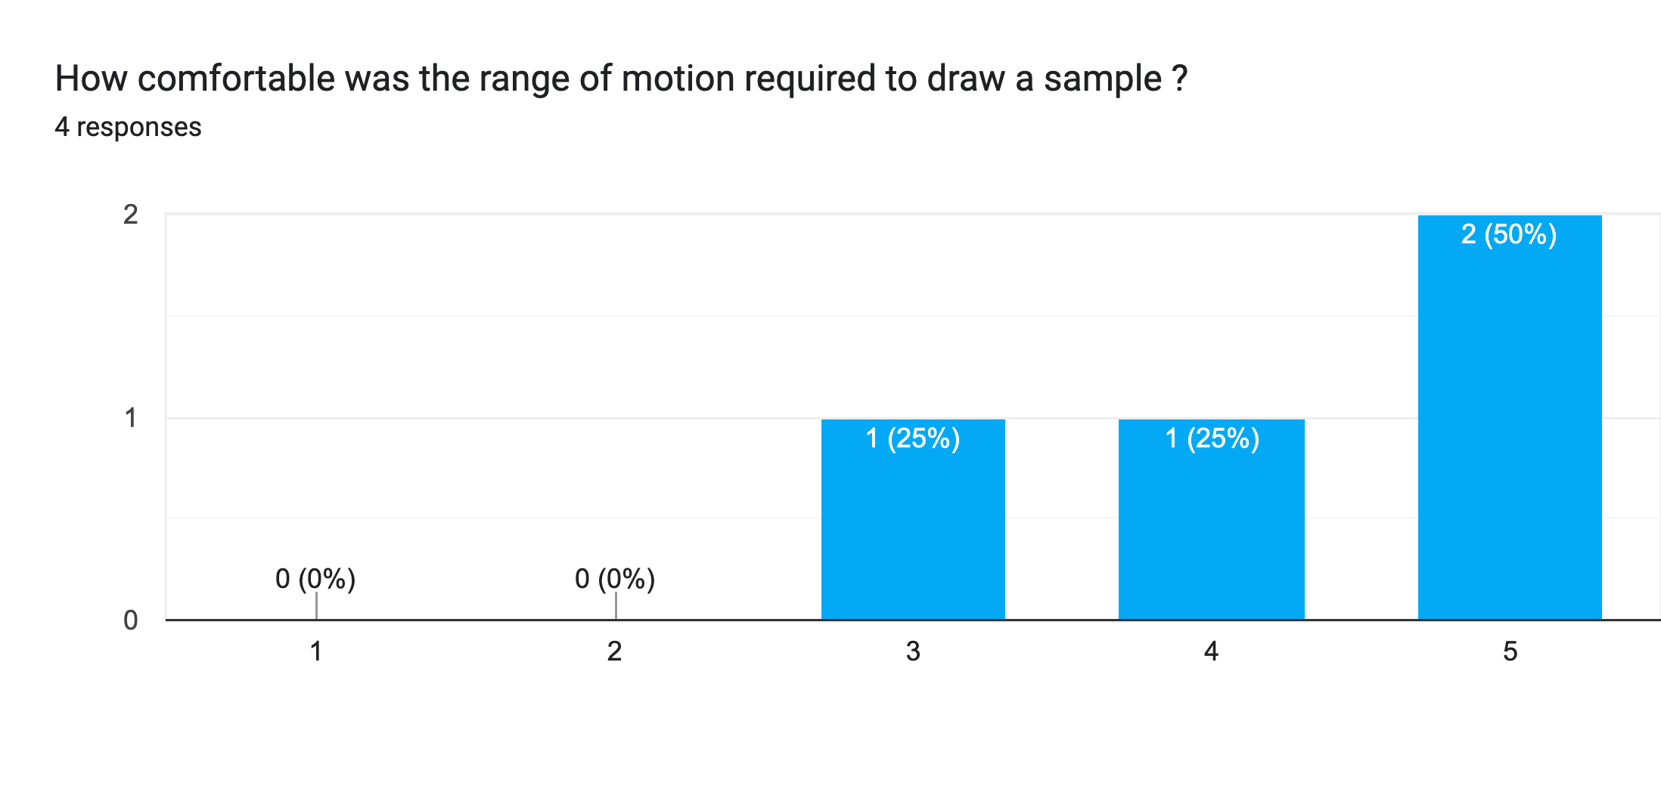Click x-axis label 5
This screenshot has height=789, width=1661.
tap(1510, 651)
